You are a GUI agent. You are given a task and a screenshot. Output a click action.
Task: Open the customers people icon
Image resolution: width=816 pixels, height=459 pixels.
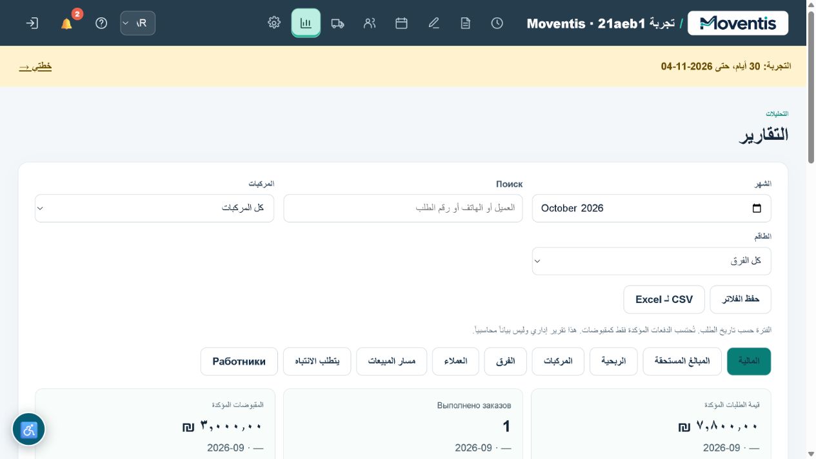coord(370,23)
